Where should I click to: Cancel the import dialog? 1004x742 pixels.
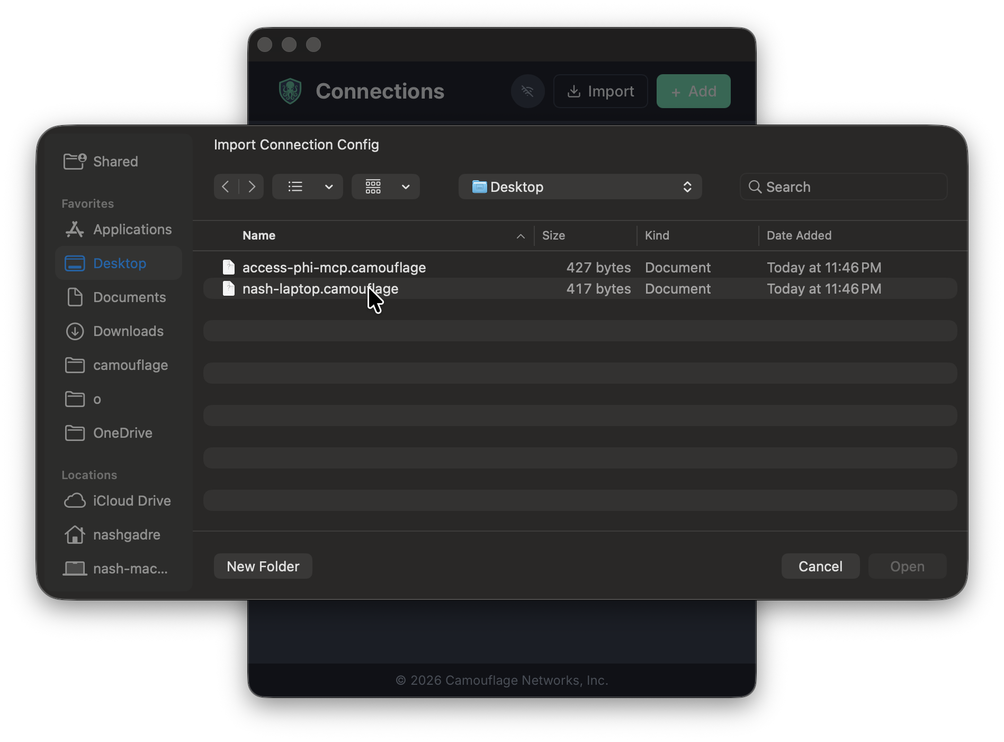(x=820, y=566)
